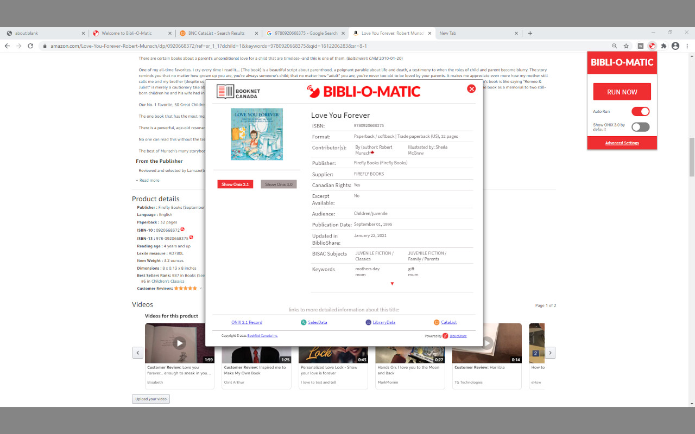
Task: Open the Chrome three-dot menu
Action: pos(687,46)
